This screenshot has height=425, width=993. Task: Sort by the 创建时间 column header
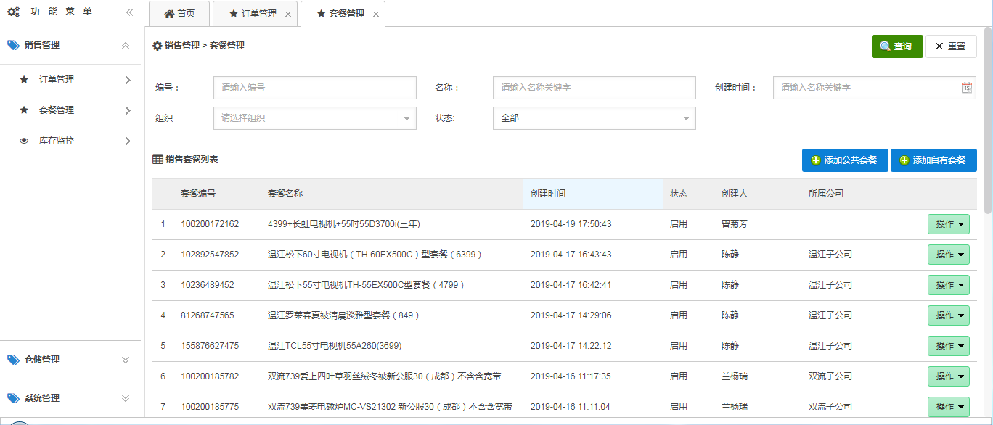click(548, 194)
